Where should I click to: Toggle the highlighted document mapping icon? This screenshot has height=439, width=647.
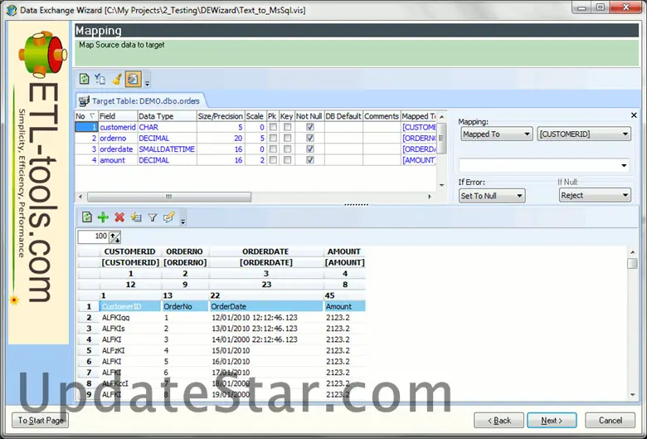point(133,79)
